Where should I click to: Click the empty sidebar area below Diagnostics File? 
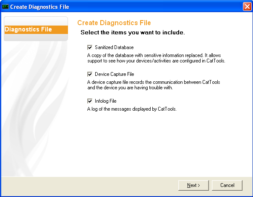click(x=35, y=105)
